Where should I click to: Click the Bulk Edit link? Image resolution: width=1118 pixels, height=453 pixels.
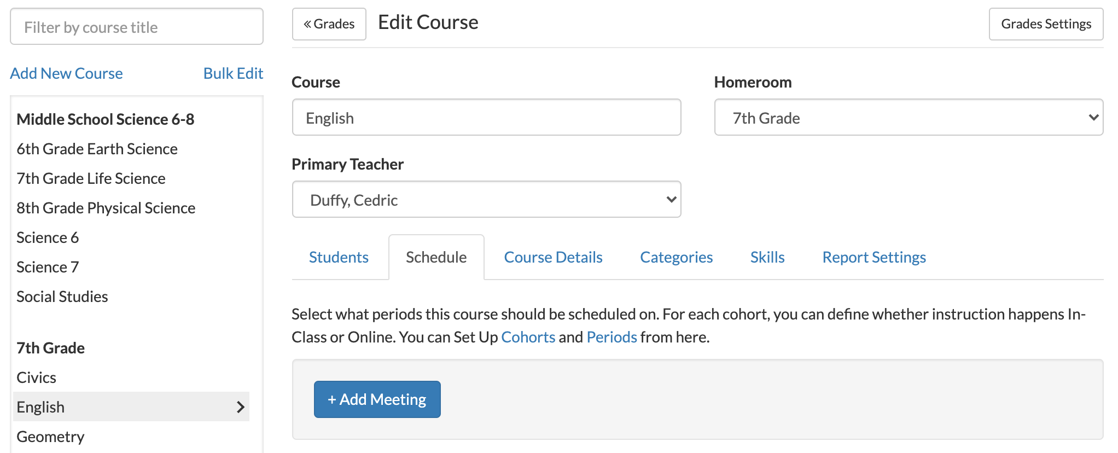tap(233, 73)
